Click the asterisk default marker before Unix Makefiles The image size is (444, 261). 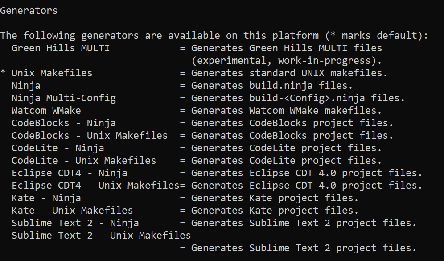4,73
